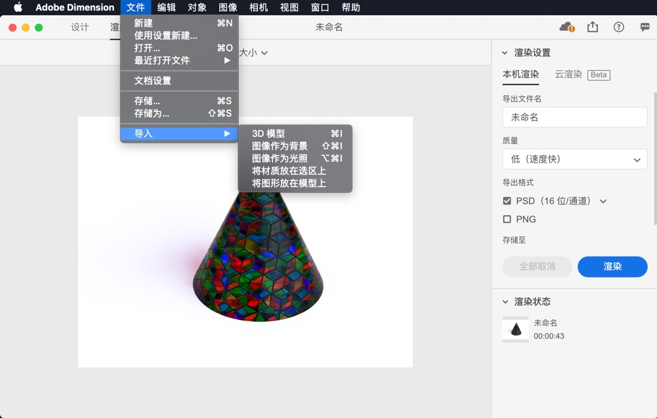The width and height of the screenshot is (657, 418).
Task: Click the blue 渲染 render button
Action: (612, 266)
